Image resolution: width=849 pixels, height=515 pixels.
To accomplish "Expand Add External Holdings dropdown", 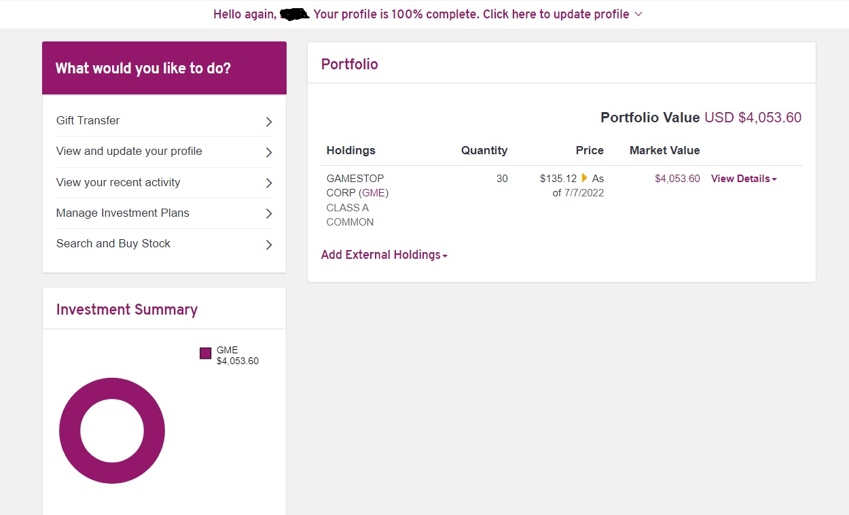I will pos(384,255).
